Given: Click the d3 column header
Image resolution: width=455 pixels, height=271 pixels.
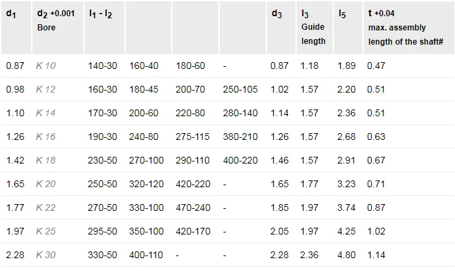Looking at the screenshot, I should pos(276,14).
